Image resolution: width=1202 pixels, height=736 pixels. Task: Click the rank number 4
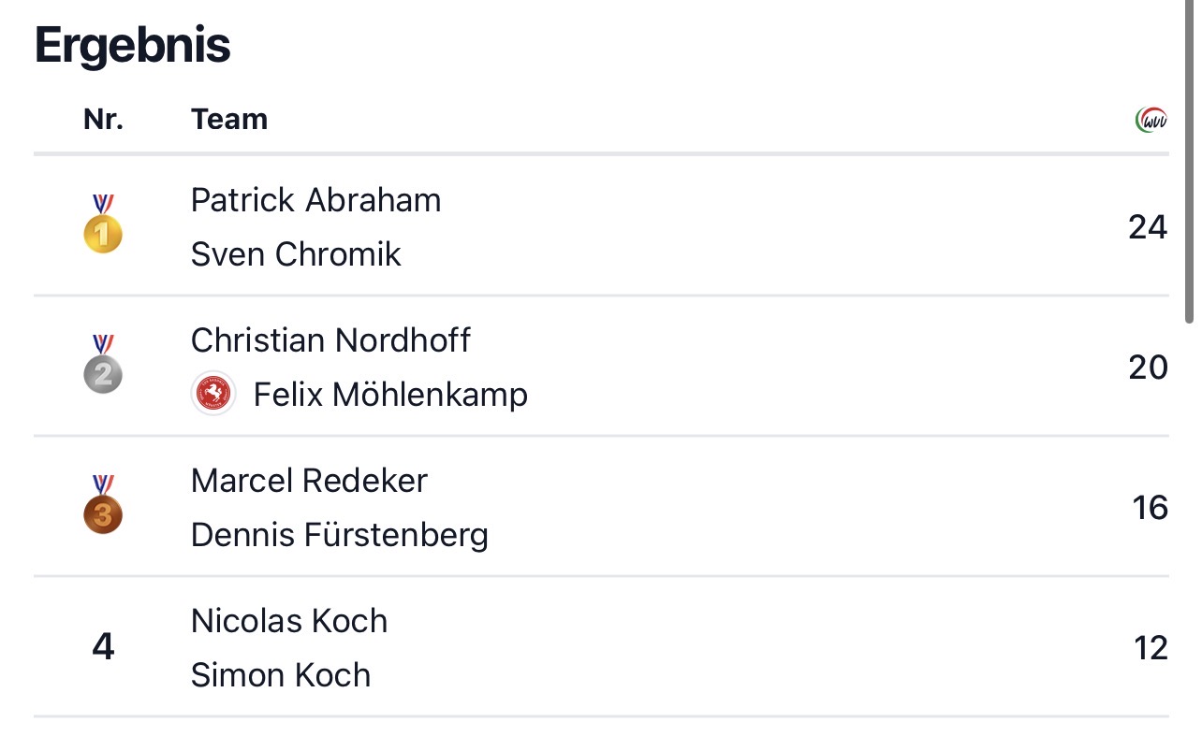pyautogui.click(x=103, y=647)
